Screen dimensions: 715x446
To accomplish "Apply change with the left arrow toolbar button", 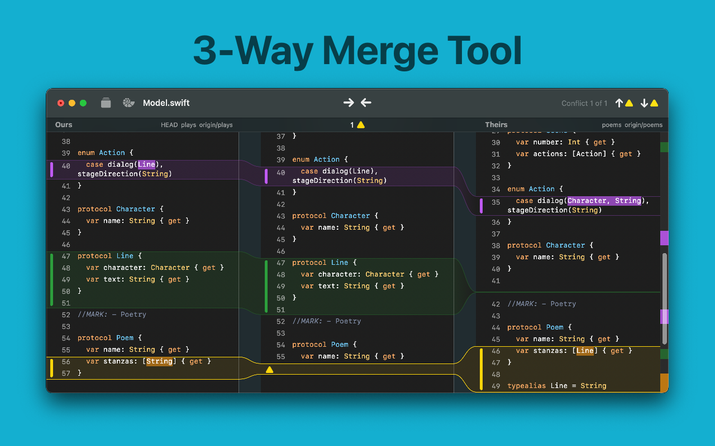I will coord(366,103).
